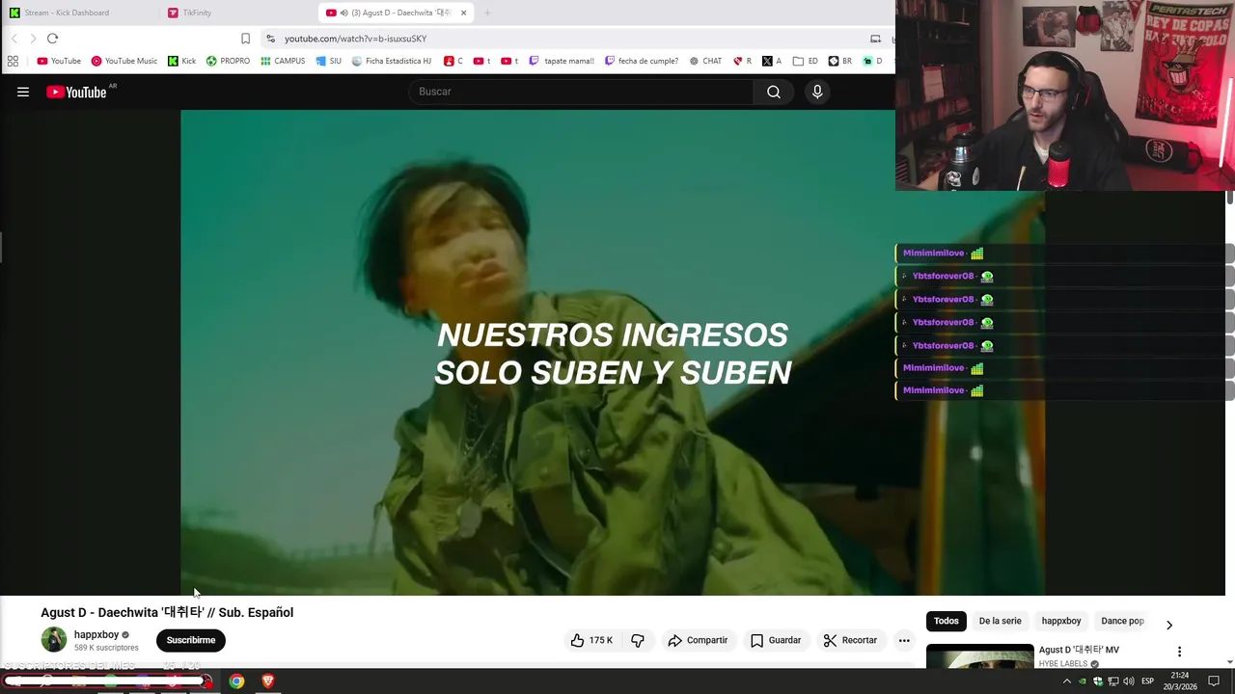Open the YouTube Music bookmark
The width and height of the screenshot is (1235, 694).
click(x=124, y=61)
